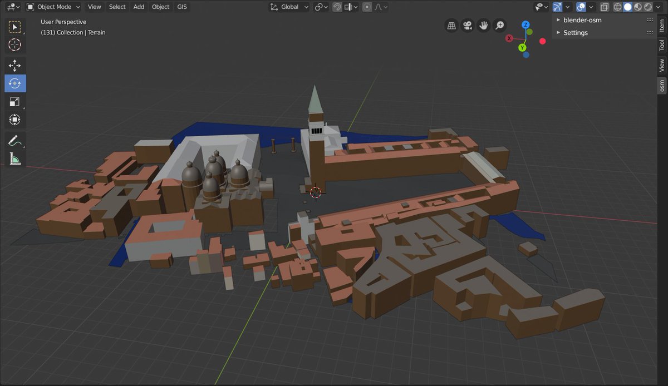This screenshot has height=386, width=668.
Task: Choose the Annotate pencil tool
Action: pyautogui.click(x=15, y=141)
